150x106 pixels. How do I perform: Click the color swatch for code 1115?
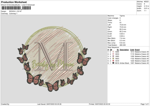[113, 54]
